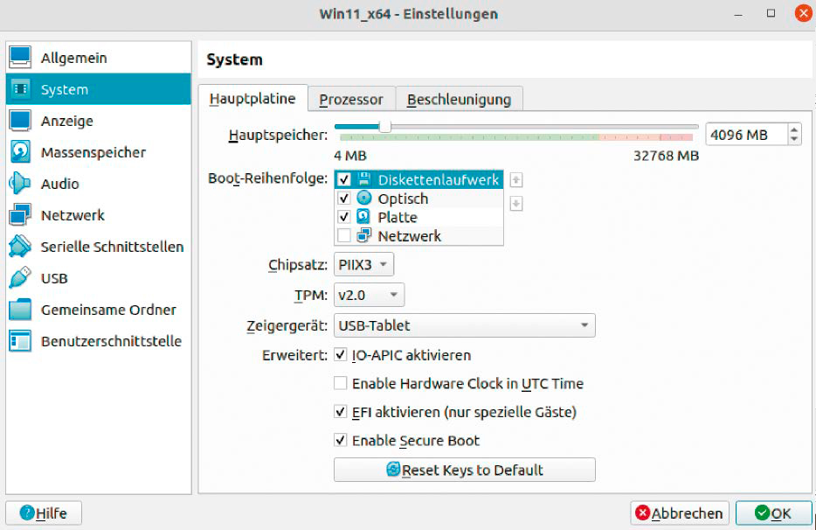The width and height of the screenshot is (816, 530).
Task: Move boot device down with the arrow
Action: click(x=516, y=203)
